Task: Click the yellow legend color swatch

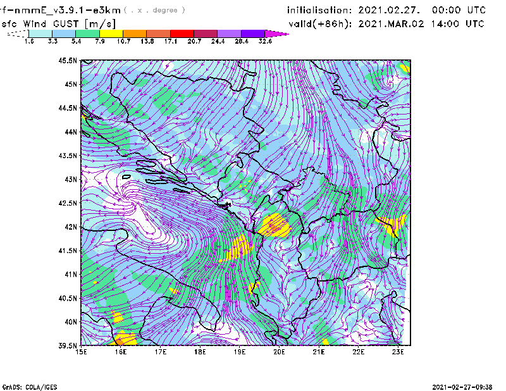Action: (111, 34)
